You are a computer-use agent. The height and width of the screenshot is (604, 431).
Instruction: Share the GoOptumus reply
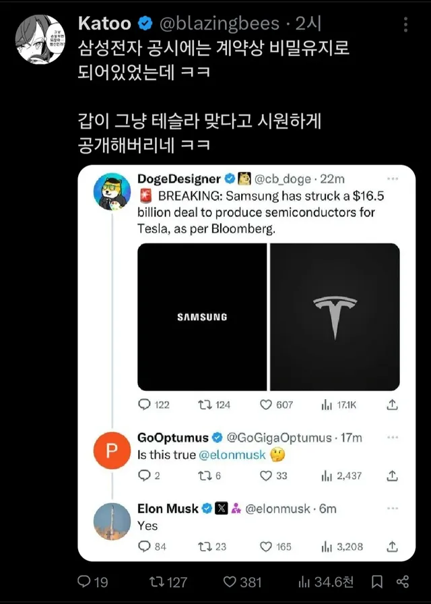(x=393, y=475)
